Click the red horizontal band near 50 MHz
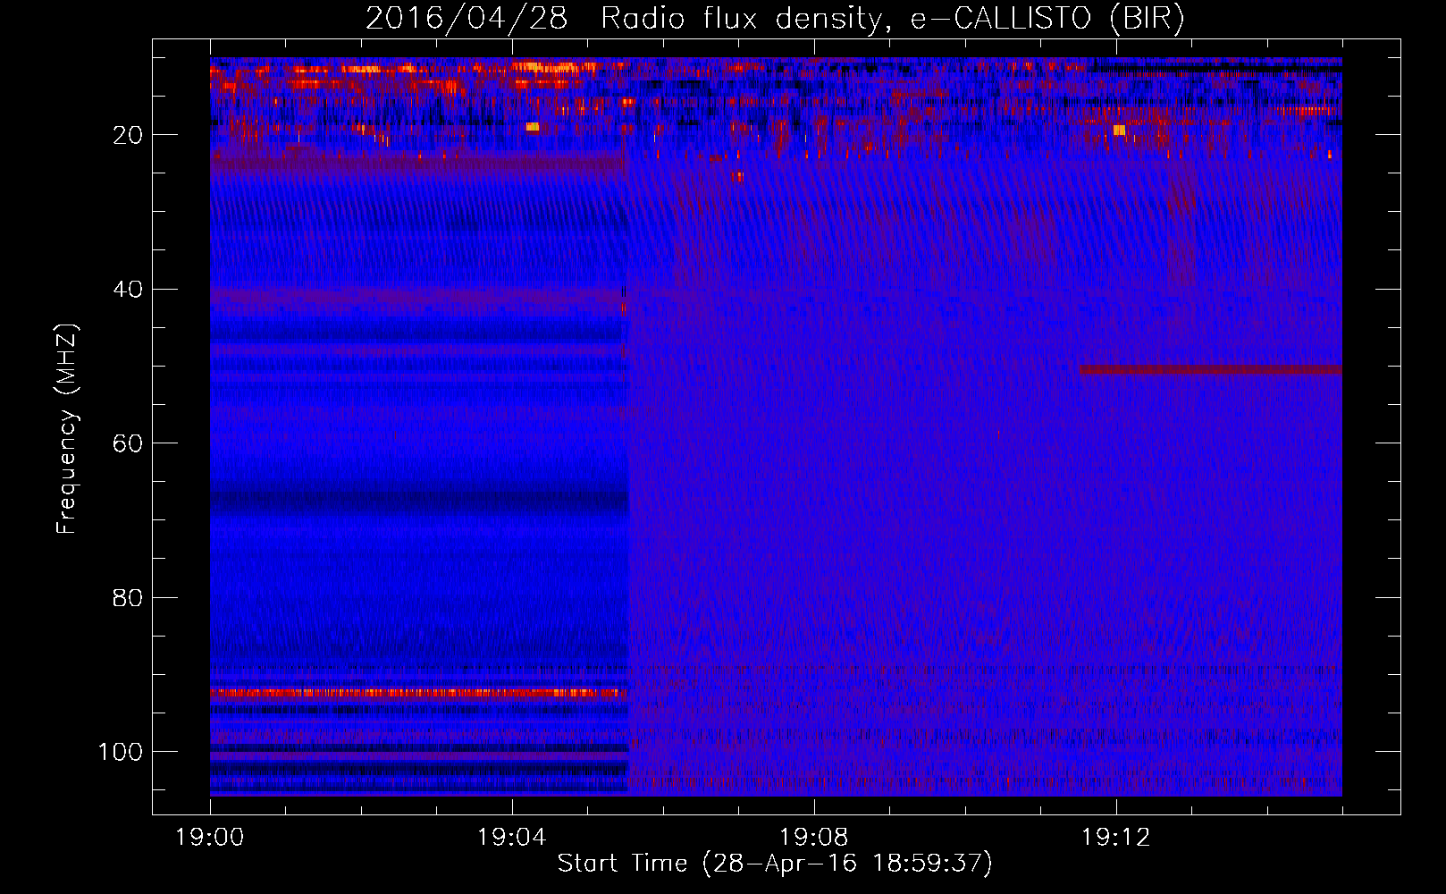Image resolution: width=1446 pixels, height=894 pixels. (1211, 369)
